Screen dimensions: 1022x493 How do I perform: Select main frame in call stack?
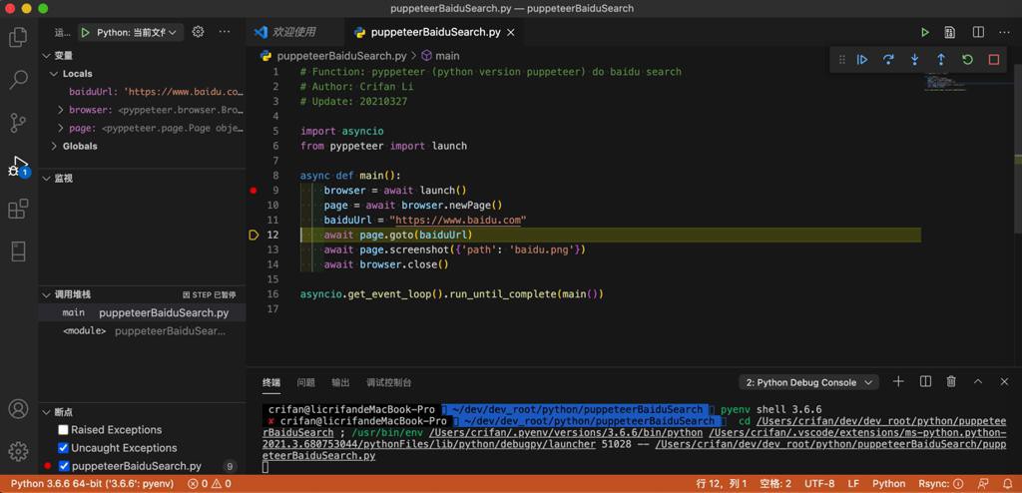[x=142, y=313]
